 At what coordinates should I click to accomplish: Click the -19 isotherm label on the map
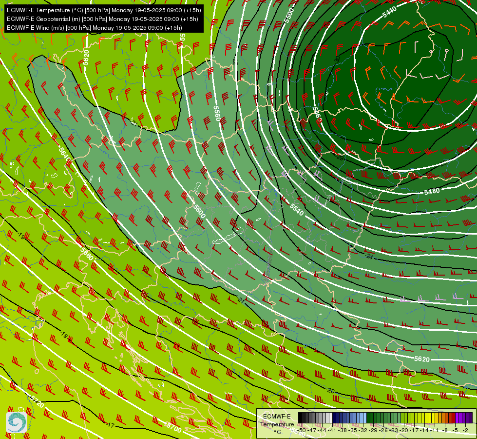pyautogui.click(x=21, y=235)
